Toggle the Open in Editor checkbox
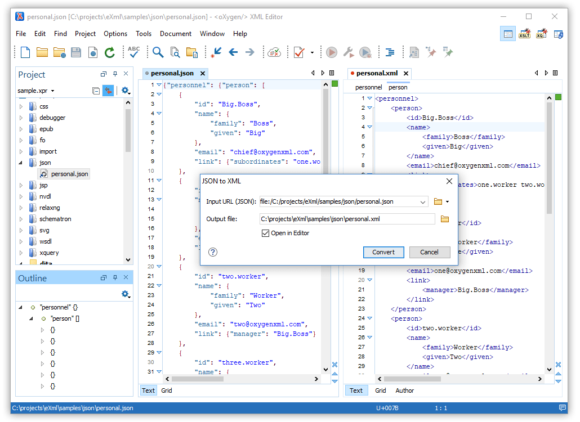Image resolution: width=580 pixels, height=422 pixels. [265, 233]
